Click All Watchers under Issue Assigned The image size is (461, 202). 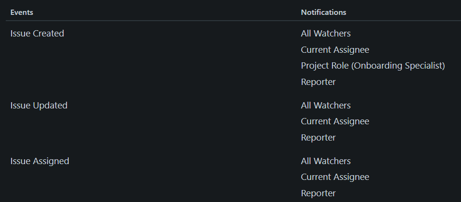(x=326, y=161)
